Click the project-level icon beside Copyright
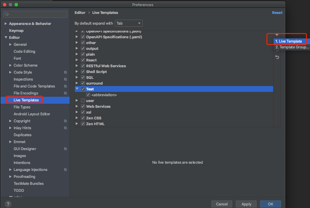 tap(65, 121)
